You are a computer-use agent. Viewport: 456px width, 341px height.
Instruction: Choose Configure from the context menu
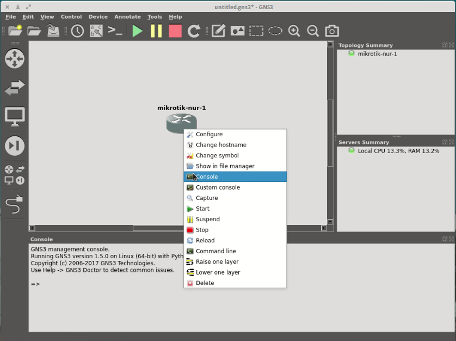tap(235, 134)
